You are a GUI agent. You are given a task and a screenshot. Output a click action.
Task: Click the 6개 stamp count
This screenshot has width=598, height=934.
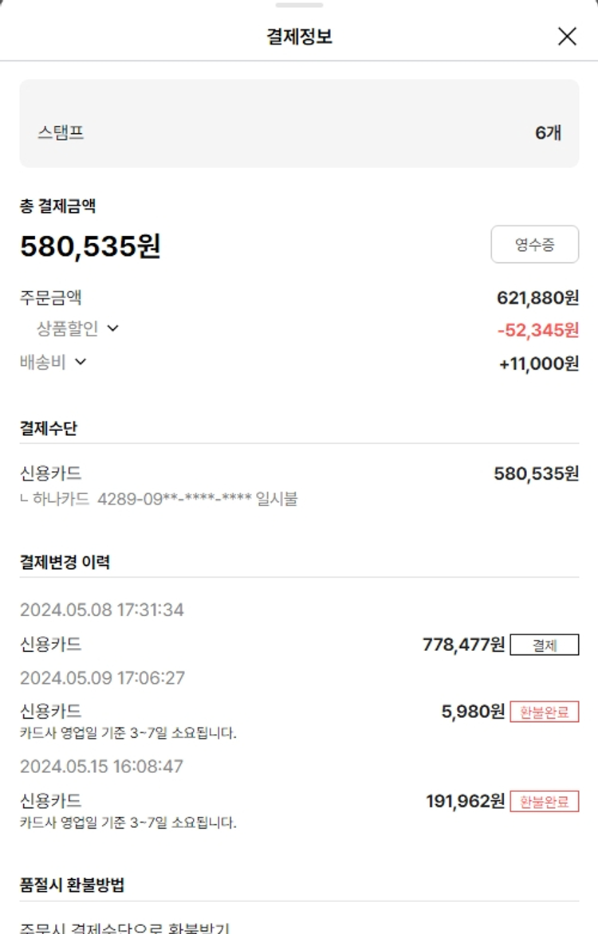548,132
